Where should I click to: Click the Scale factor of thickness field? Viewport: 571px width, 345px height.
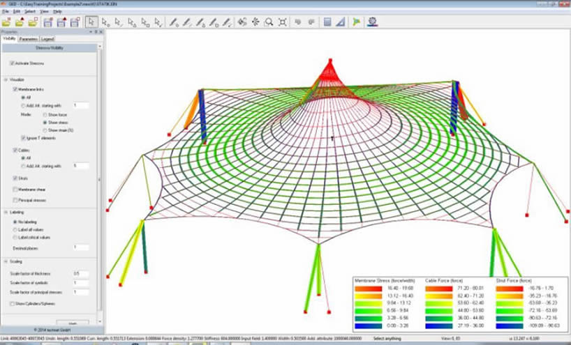click(80, 273)
